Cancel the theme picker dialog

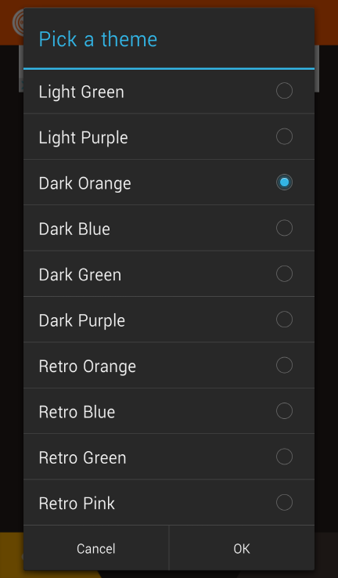pos(96,548)
